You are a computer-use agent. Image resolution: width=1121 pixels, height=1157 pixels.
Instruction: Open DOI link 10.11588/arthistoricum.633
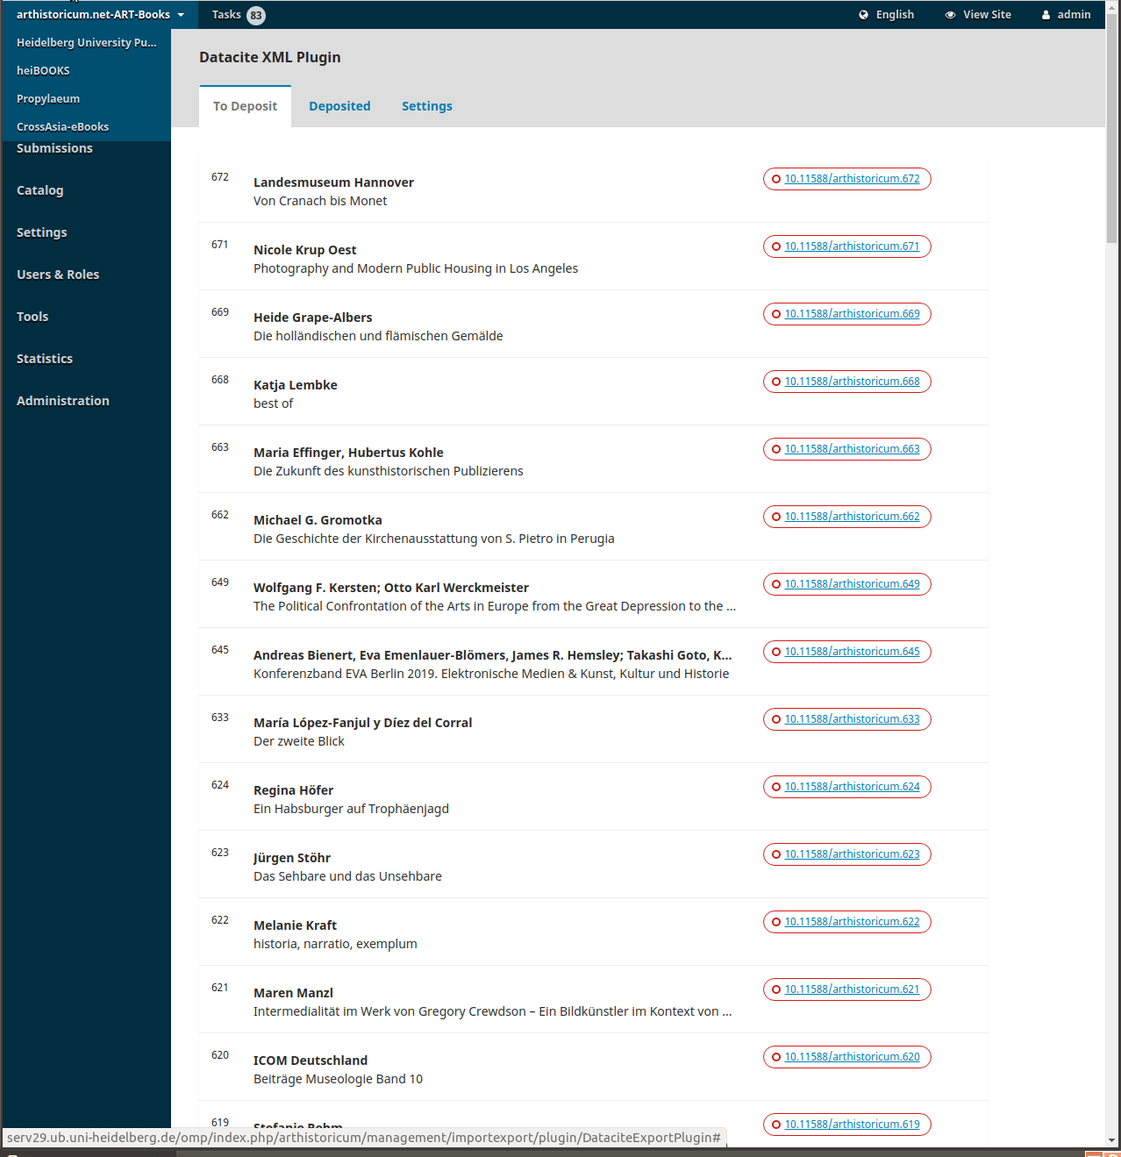[852, 719]
